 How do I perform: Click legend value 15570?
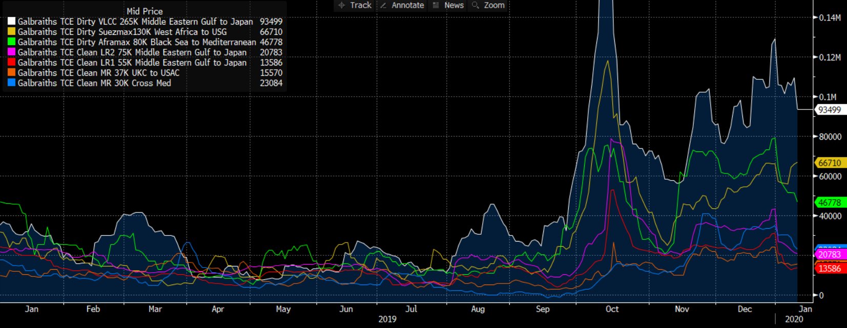[271, 73]
